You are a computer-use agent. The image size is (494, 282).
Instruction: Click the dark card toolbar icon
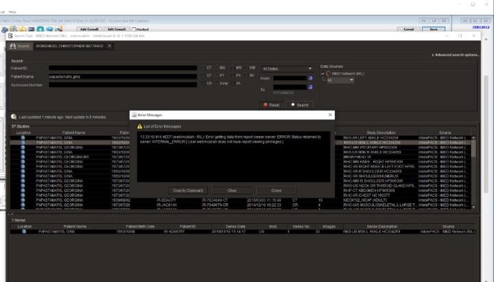(x=32, y=29)
